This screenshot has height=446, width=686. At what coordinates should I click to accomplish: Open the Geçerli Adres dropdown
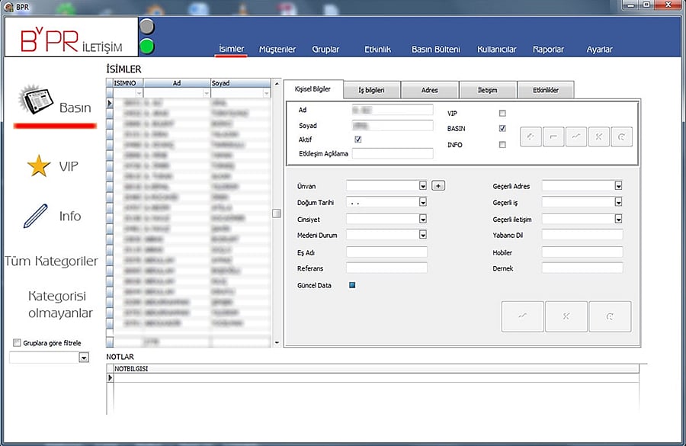point(618,185)
